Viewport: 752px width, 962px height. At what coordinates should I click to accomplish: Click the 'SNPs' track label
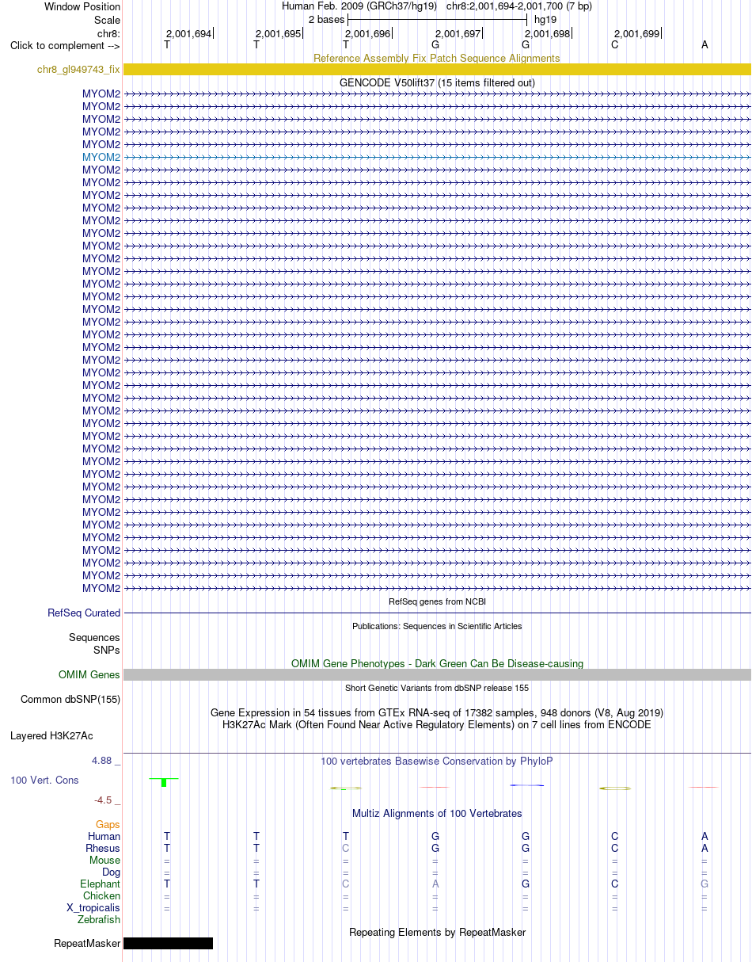[106, 650]
